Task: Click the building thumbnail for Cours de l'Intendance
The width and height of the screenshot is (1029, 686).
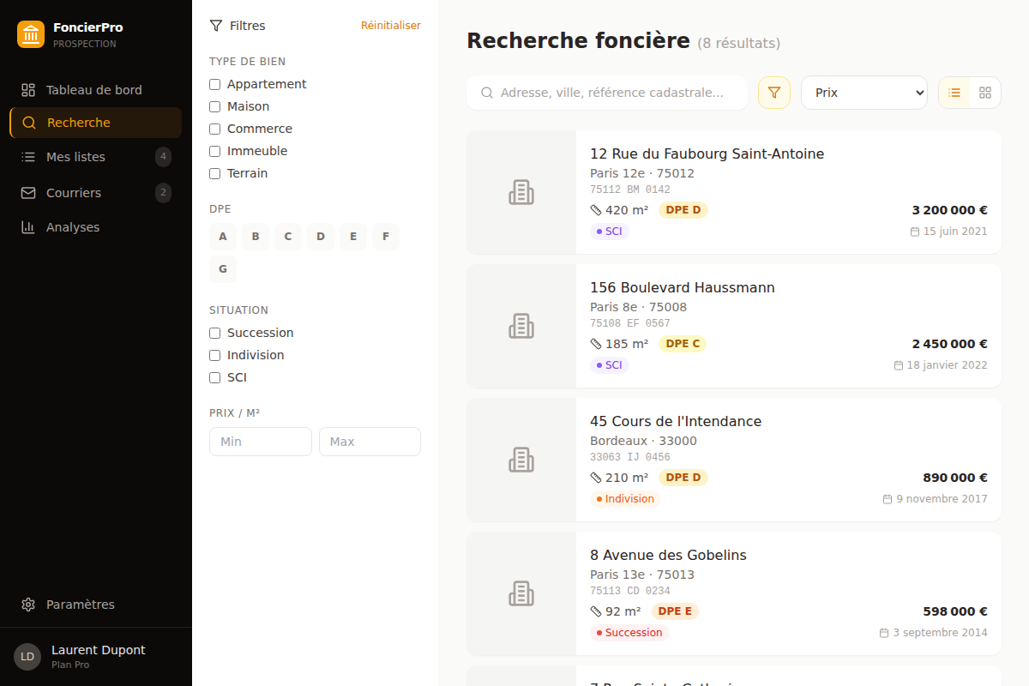Action: (x=521, y=460)
